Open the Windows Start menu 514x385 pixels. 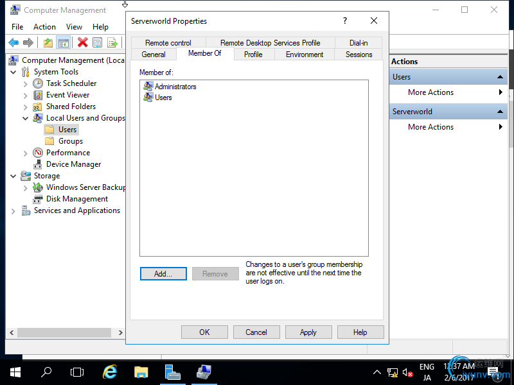(15, 372)
